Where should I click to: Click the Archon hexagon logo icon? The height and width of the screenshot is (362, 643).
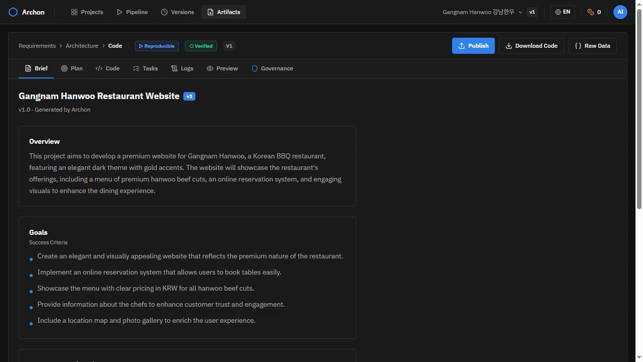pyautogui.click(x=13, y=12)
